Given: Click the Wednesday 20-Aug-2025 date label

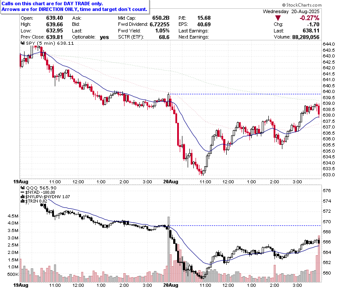Looking at the screenshot, I should pos(291,11).
